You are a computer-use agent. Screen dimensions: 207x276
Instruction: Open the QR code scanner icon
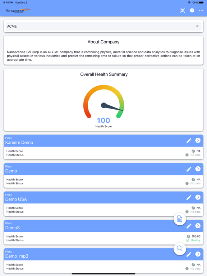tap(182, 10)
